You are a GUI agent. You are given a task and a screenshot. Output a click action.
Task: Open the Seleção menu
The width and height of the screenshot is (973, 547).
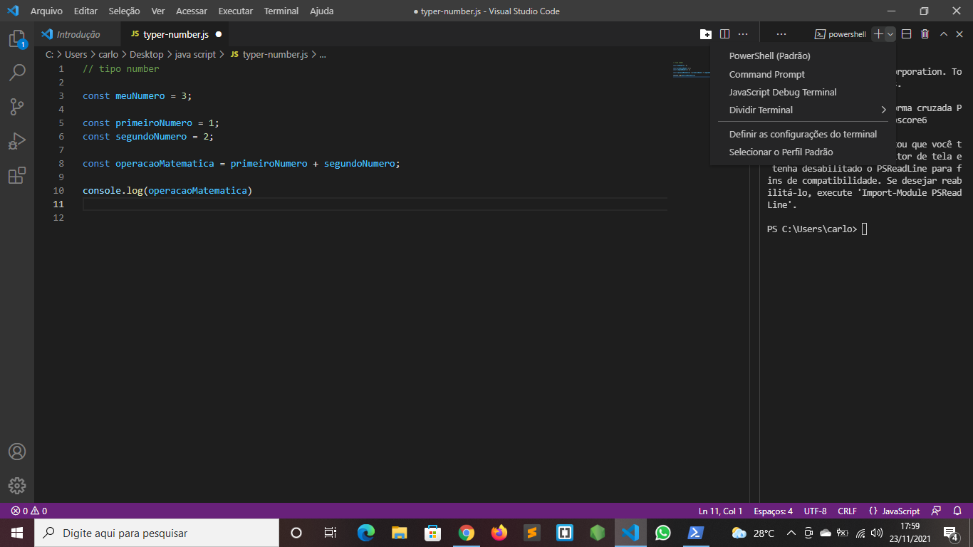124,11
